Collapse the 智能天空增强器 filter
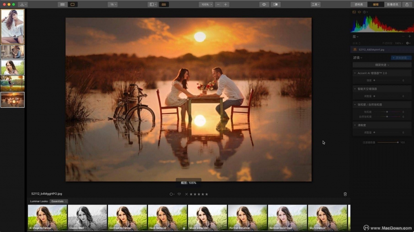This screenshot has width=414, height=232. coord(355,89)
